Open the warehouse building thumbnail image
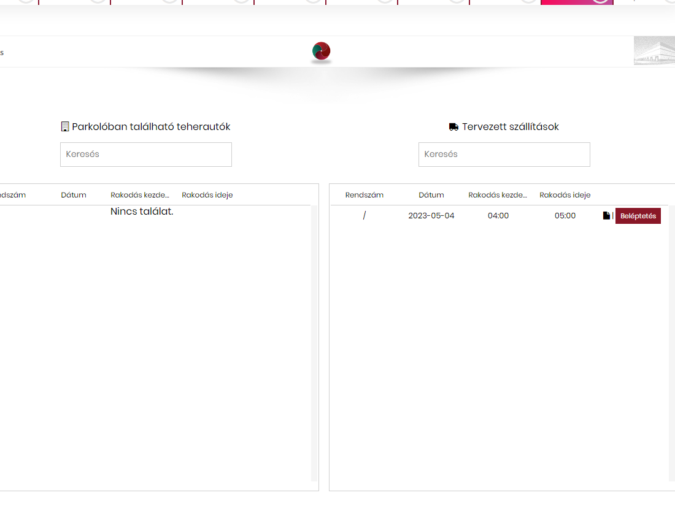This screenshot has width=675, height=517. pyautogui.click(x=654, y=51)
